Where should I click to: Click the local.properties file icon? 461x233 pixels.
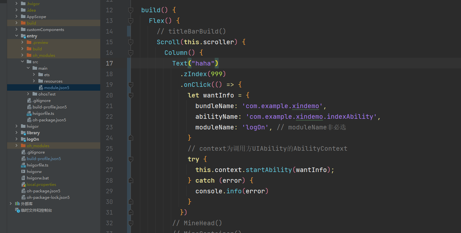24,185
